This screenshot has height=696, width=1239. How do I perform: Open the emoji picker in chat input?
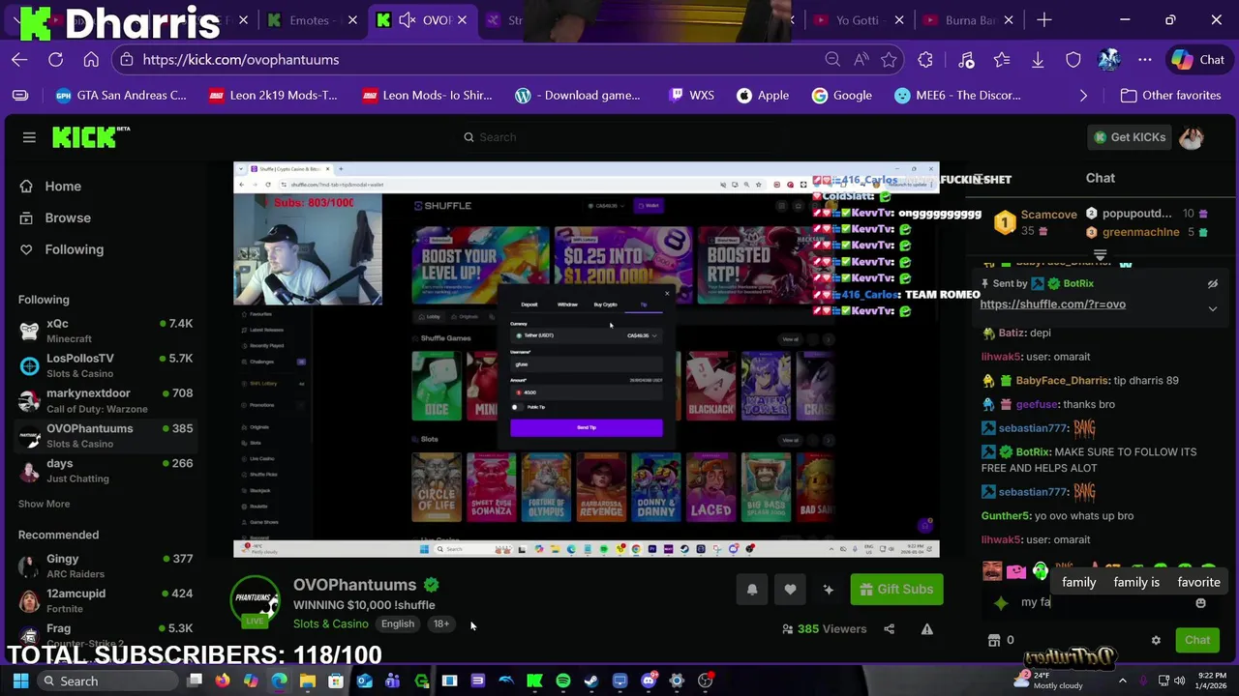(x=1200, y=603)
